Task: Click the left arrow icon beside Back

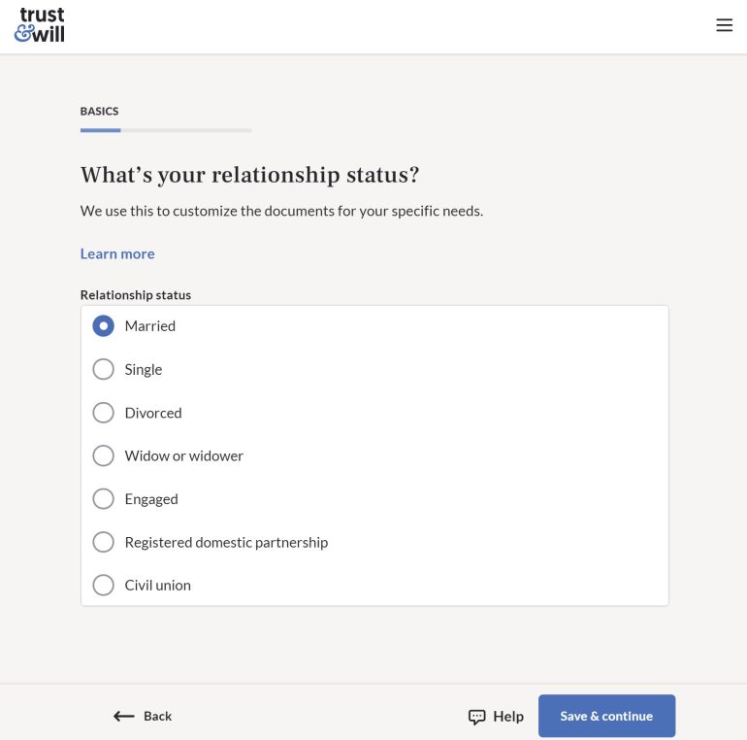Action: point(123,717)
